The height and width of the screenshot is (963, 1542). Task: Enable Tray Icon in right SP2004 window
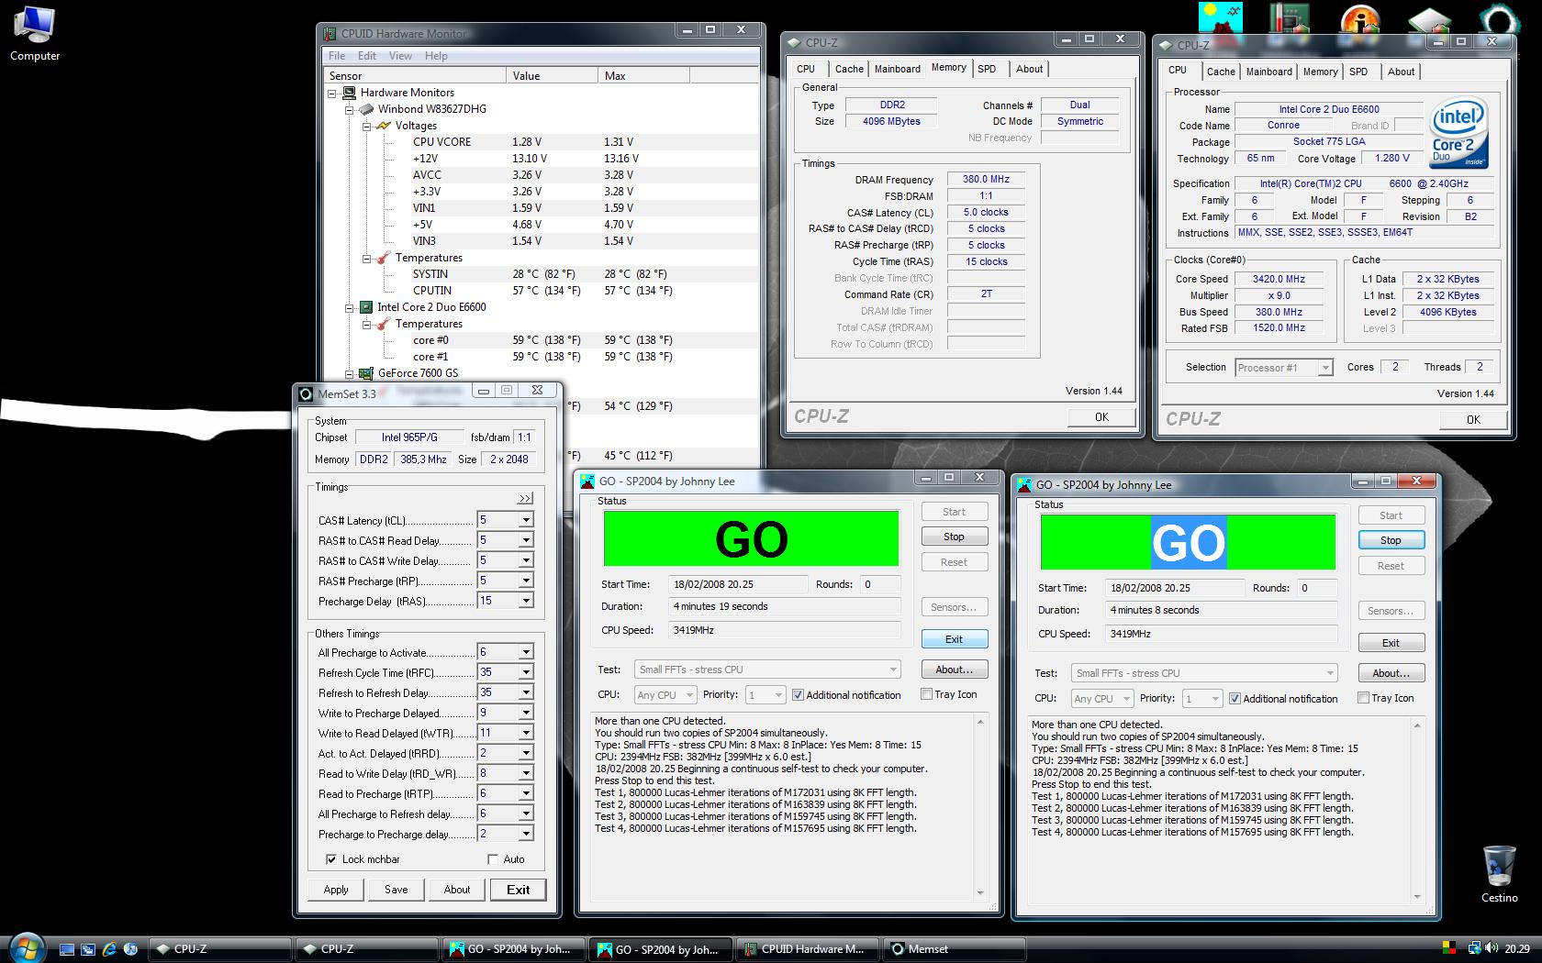1363,698
